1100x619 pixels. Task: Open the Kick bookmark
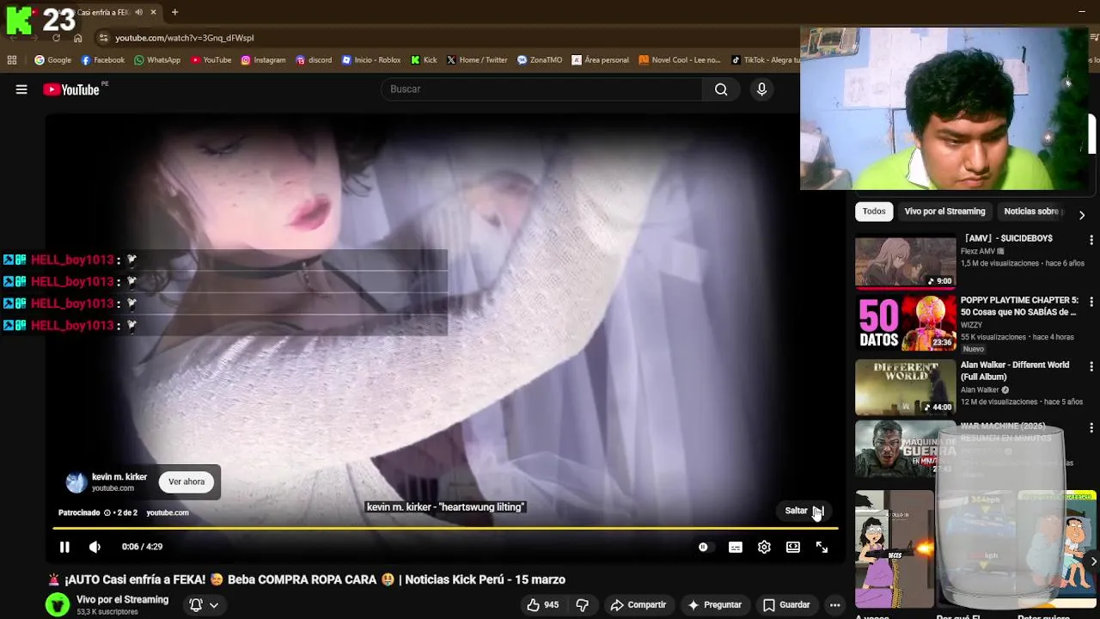424,60
